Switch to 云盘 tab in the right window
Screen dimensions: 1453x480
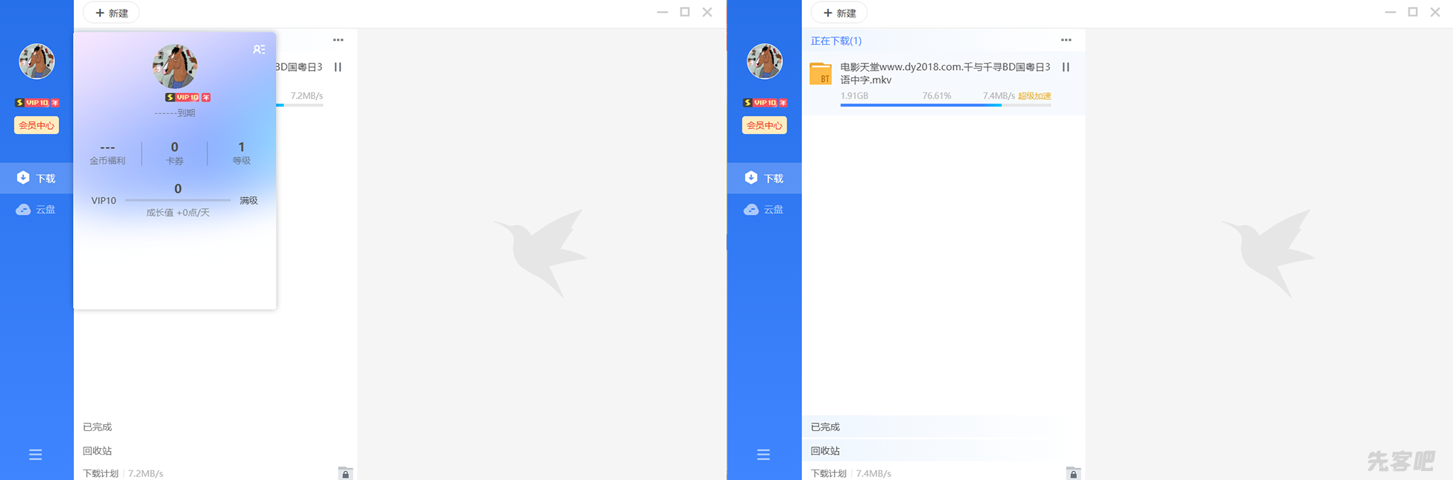765,209
